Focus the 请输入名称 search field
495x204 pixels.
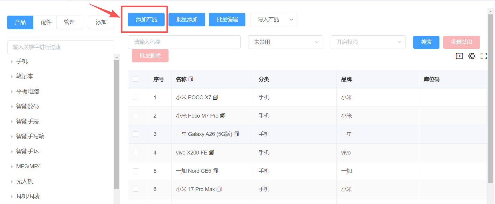tap(184, 42)
